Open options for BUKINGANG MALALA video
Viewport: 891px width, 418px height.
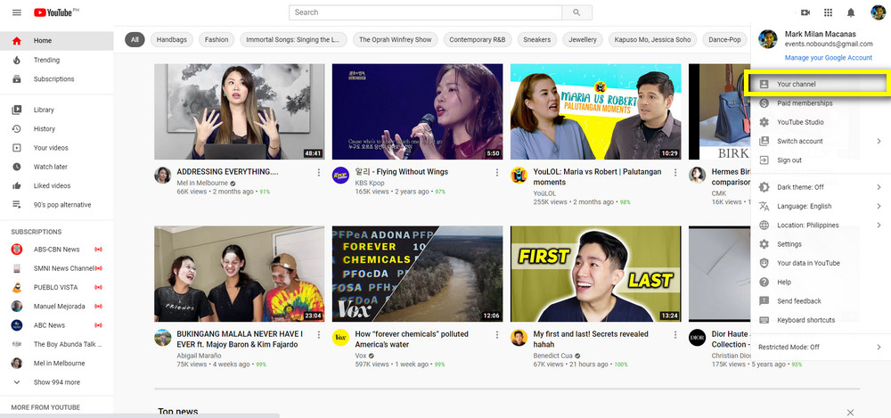click(319, 335)
